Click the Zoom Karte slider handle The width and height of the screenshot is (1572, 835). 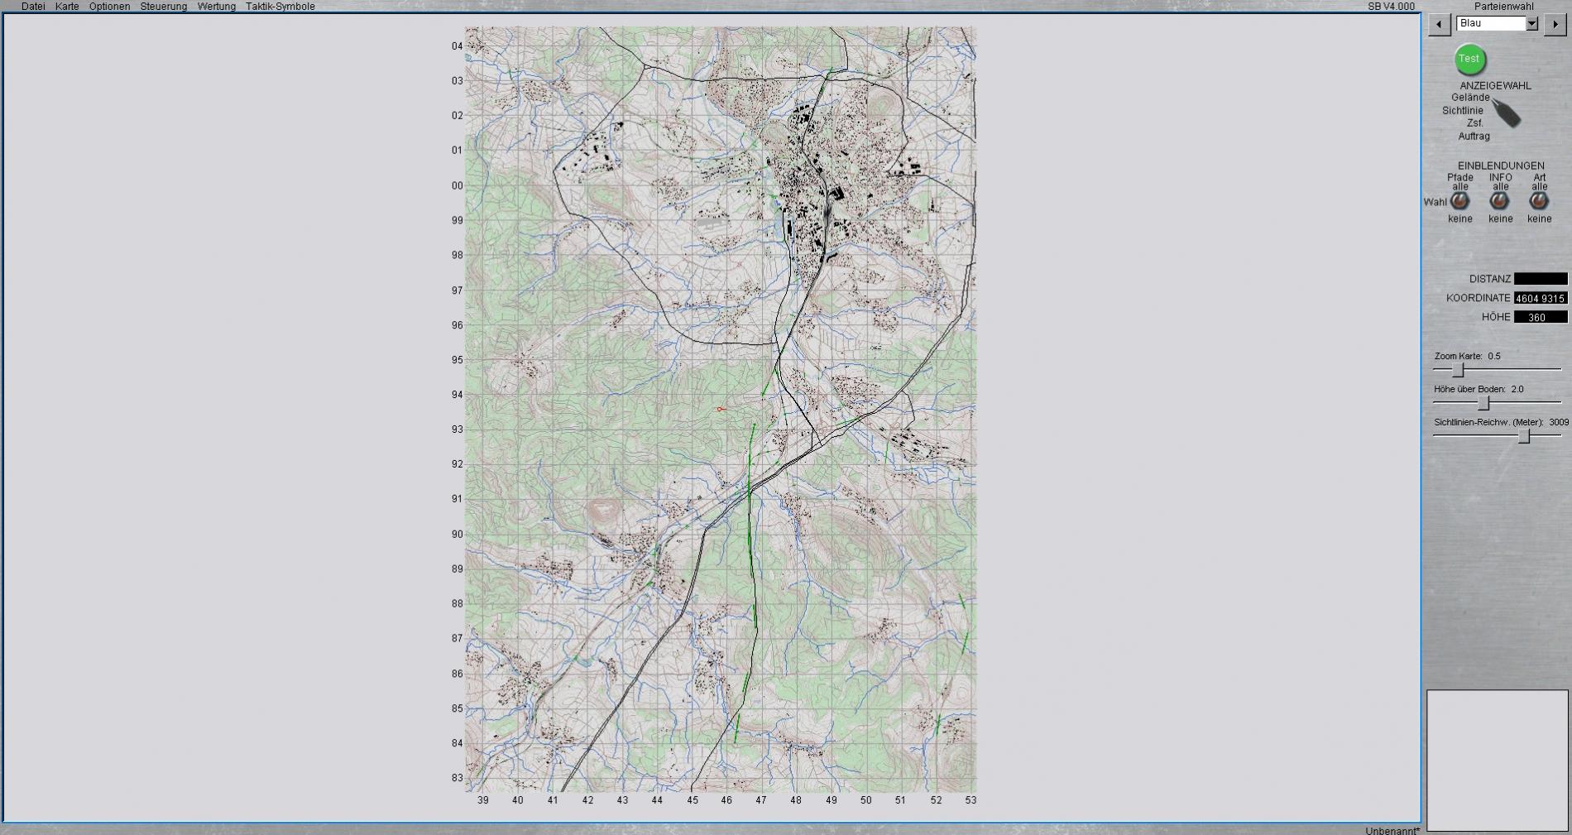pos(1458,370)
